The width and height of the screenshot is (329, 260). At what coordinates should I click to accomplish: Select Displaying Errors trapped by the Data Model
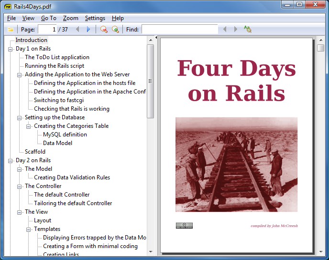[94, 238]
